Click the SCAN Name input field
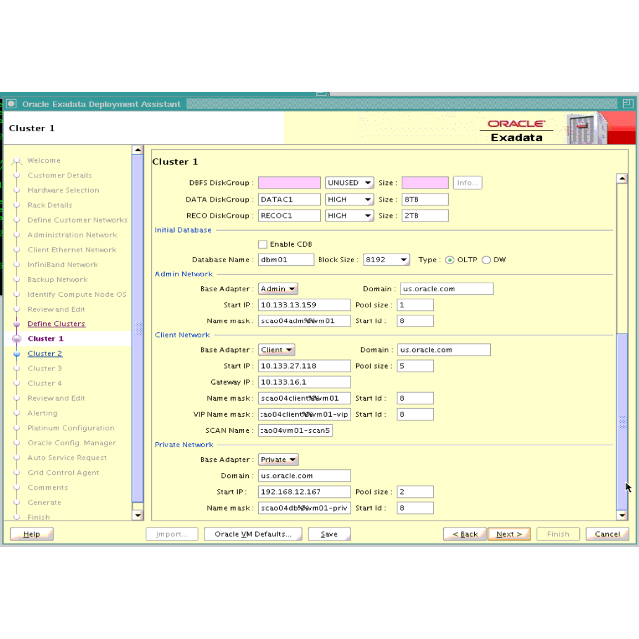The image size is (639, 639). [x=295, y=431]
